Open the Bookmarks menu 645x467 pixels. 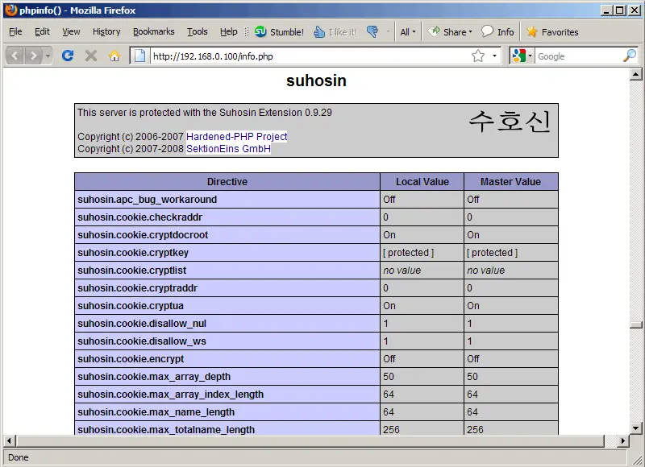pos(153,32)
